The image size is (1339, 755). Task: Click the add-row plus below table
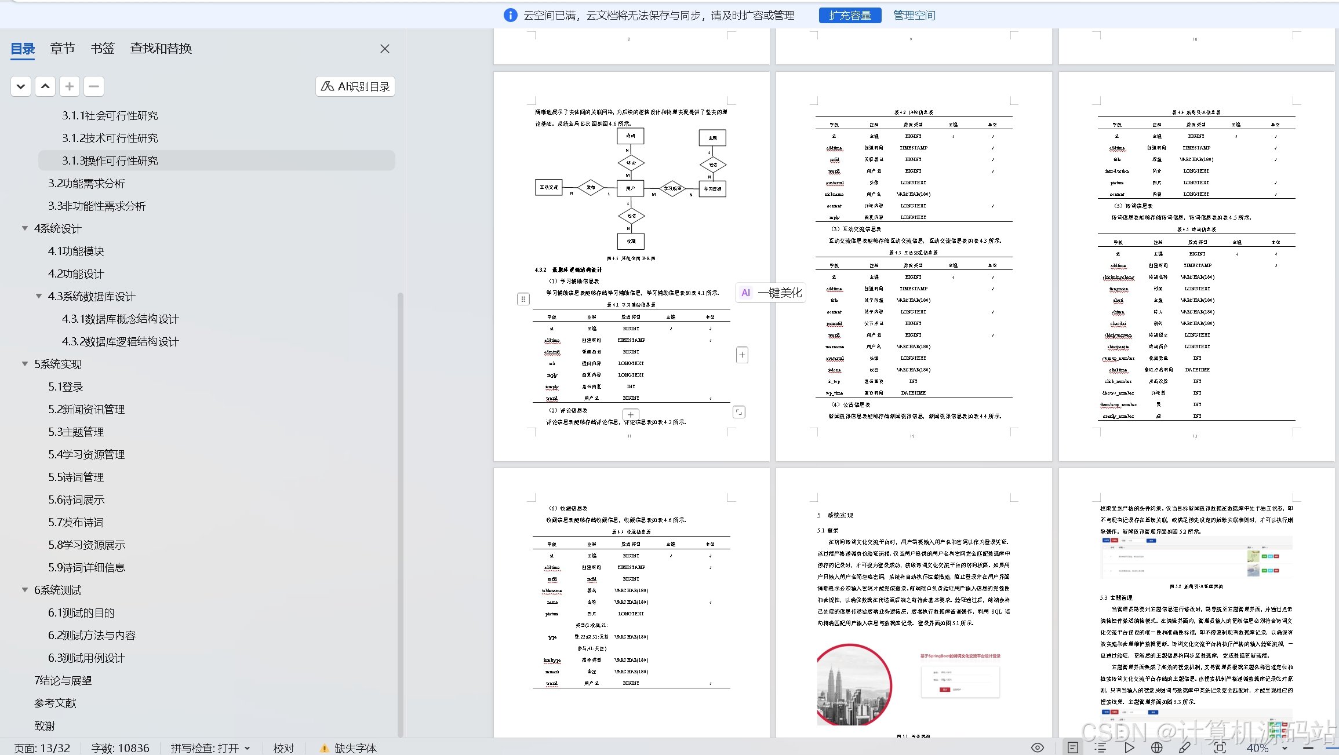[x=631, y=414]
